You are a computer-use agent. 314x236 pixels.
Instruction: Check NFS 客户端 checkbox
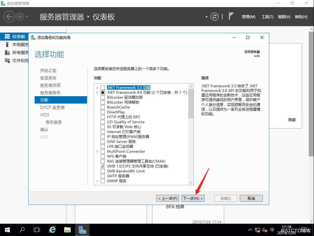102,156
